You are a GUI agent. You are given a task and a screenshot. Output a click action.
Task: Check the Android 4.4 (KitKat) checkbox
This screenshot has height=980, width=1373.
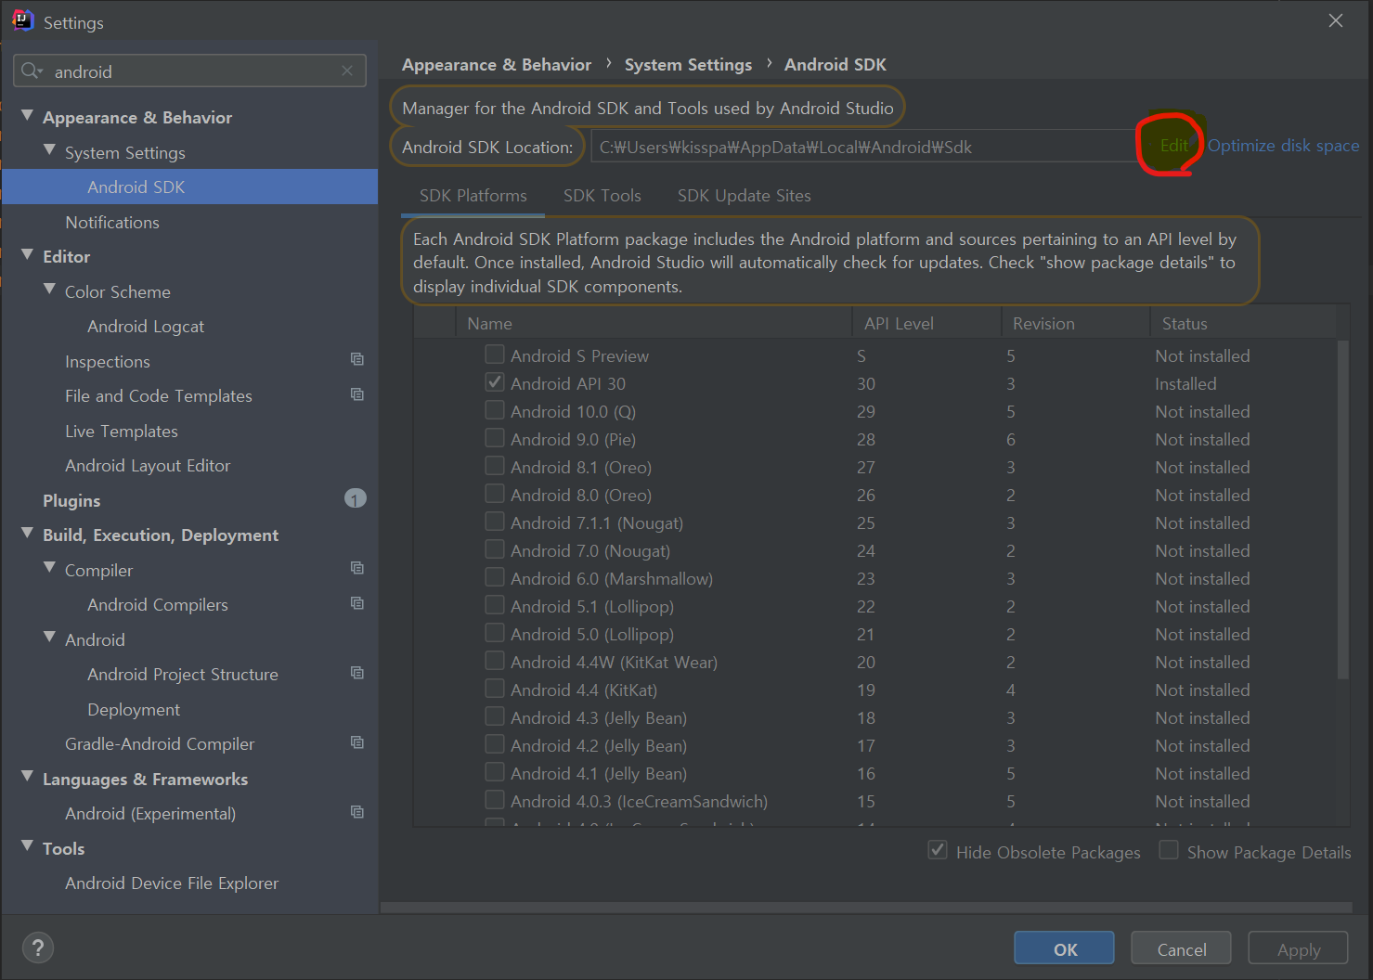(495, 689)
